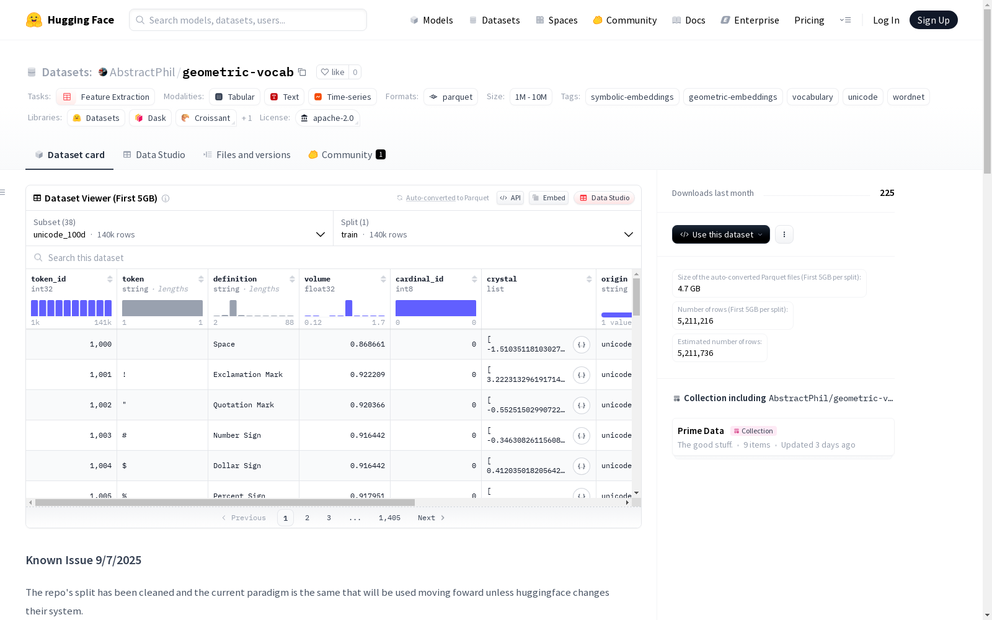Click the Hugging Face logo icon

coord(34,20)
